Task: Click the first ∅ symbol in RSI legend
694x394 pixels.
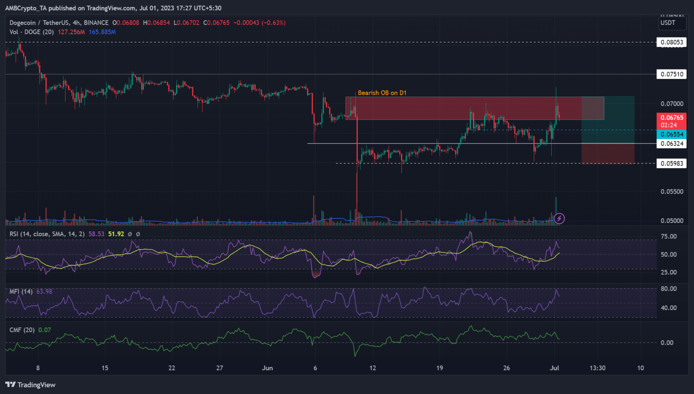Action: click(x=130, y=234)
